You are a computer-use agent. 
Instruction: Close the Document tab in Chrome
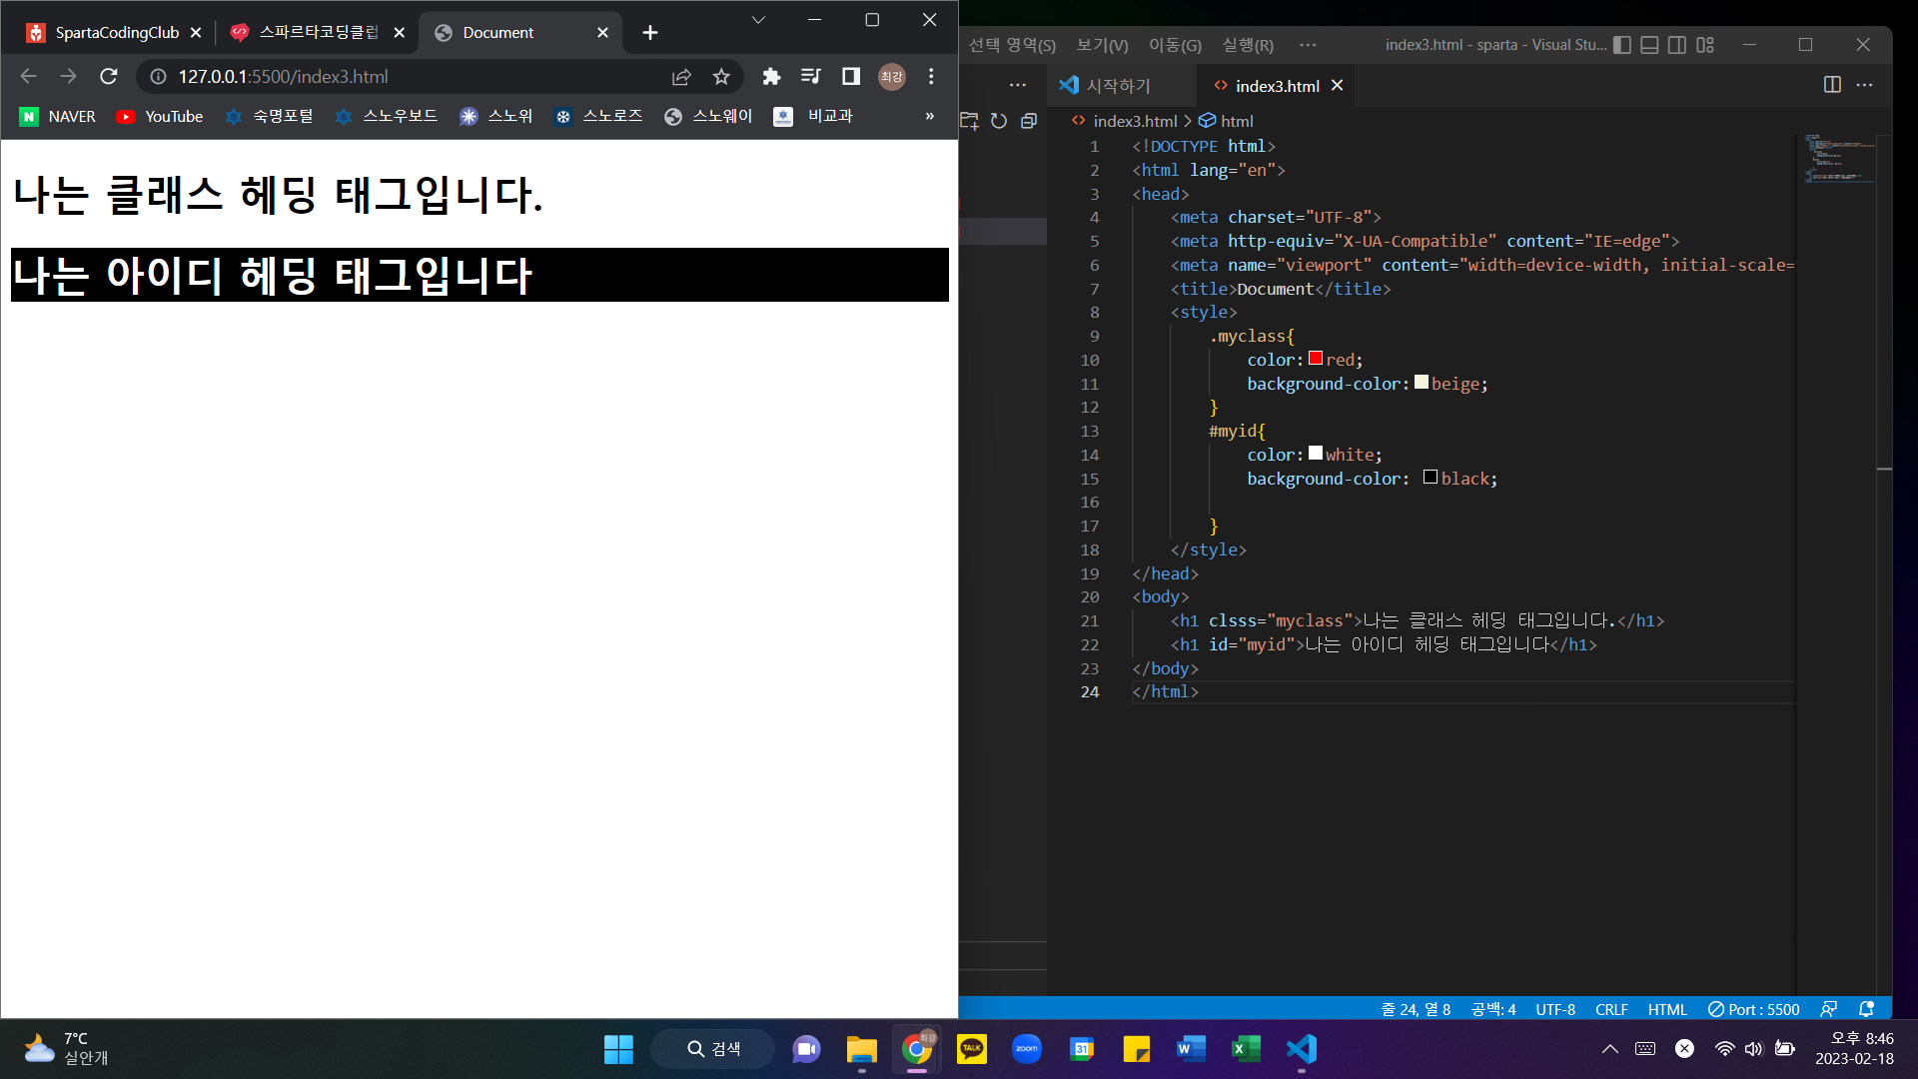point(602,33)
